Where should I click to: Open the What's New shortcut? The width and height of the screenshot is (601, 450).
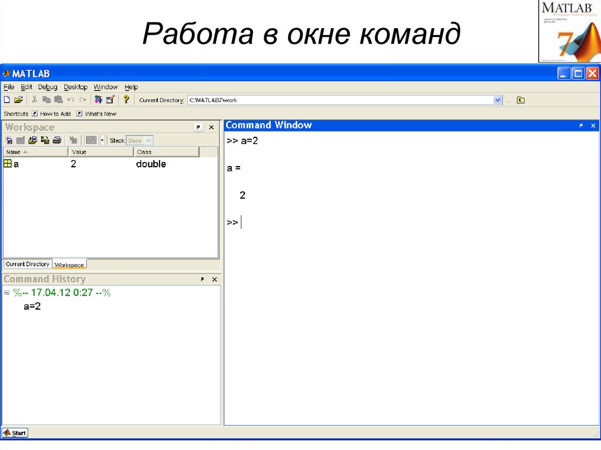point(96,114)
